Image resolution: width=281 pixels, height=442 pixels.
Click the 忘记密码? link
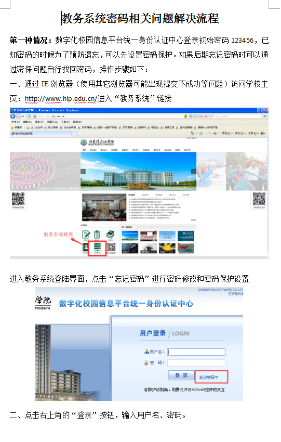pyautogui.click(x=208, y=377)
